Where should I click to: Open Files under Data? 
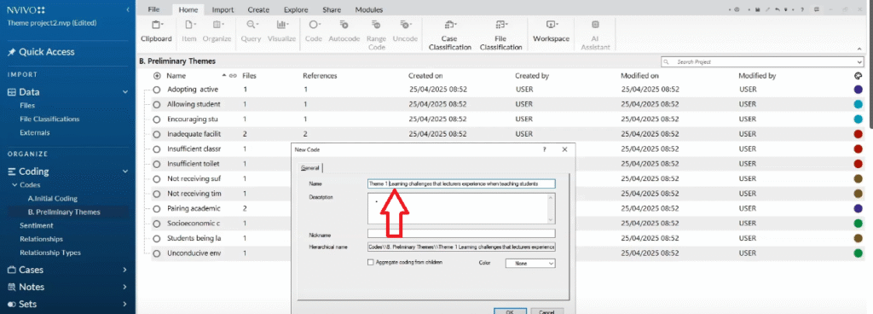coord(27,105)
